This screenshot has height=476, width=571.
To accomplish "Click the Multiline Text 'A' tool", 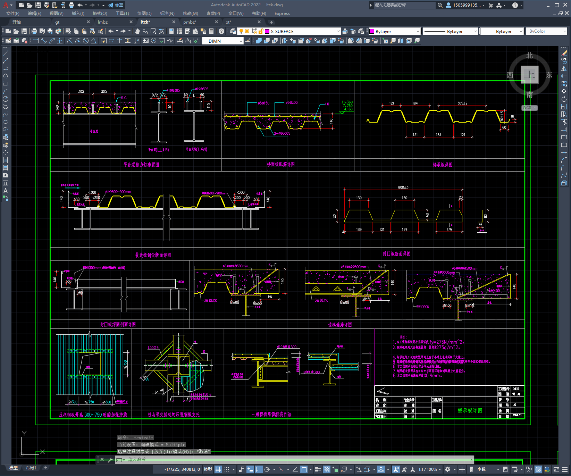I will point(6,191).
